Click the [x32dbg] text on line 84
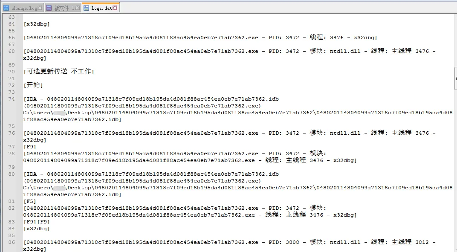Image resolution: width=457 pixels, height=252 pixels. (36, 229)
